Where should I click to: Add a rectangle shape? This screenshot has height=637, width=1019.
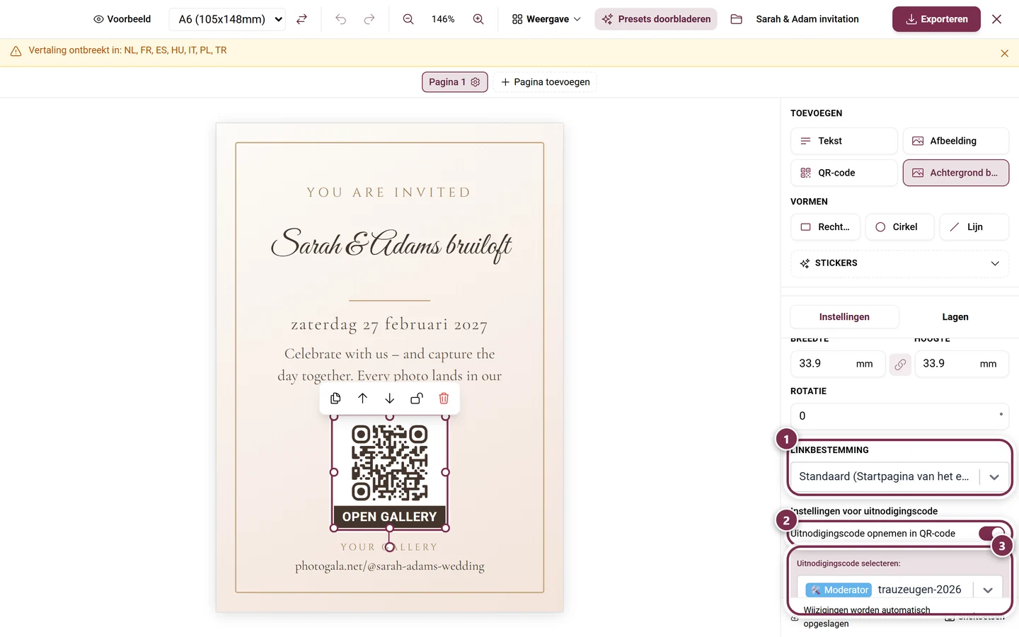[x=825, y=227]
